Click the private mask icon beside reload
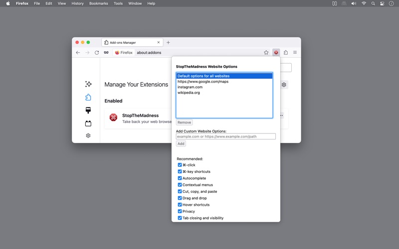Viewport: 399px width, 249px height. 106,53
